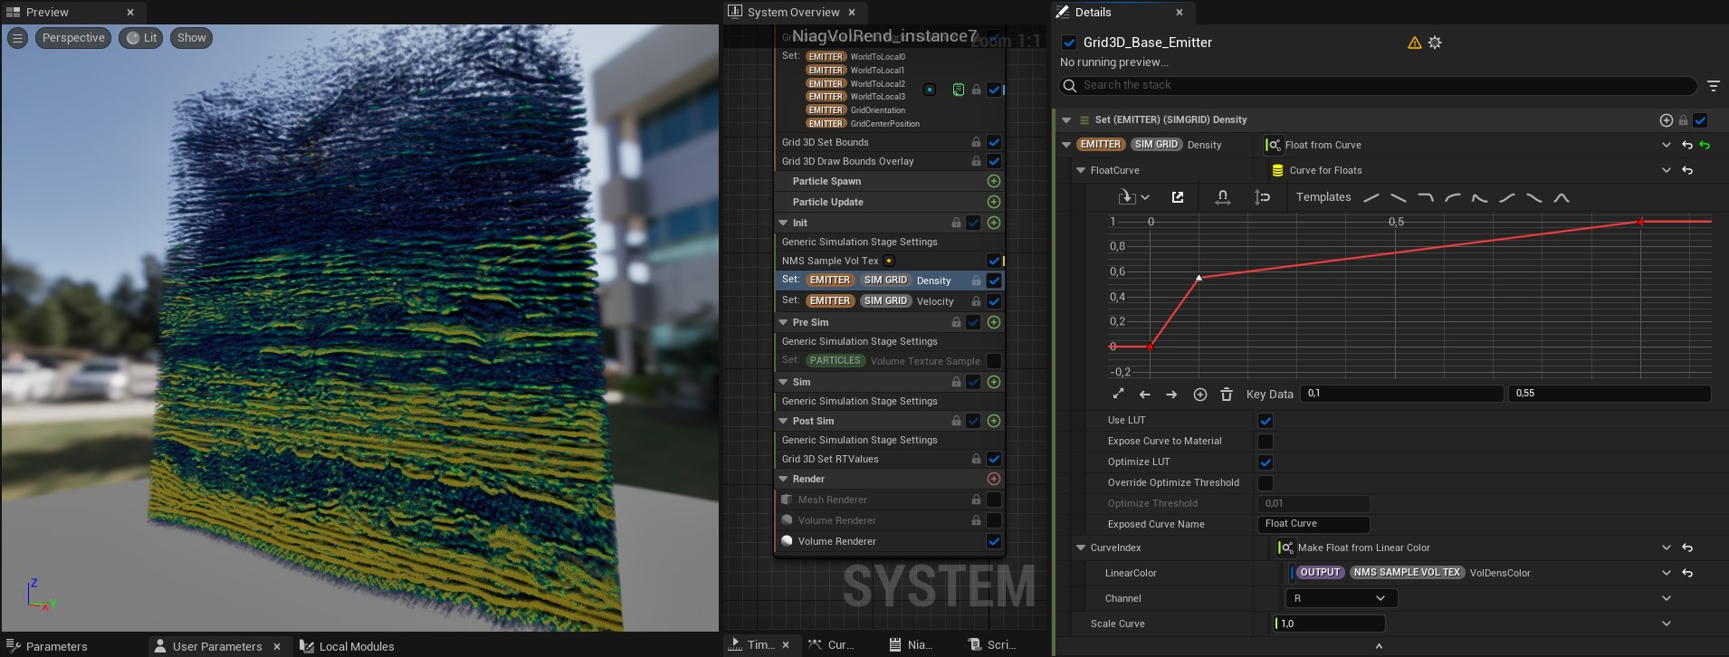
Task: Collapse the FloatCurve section
Action: point(1081,170)
